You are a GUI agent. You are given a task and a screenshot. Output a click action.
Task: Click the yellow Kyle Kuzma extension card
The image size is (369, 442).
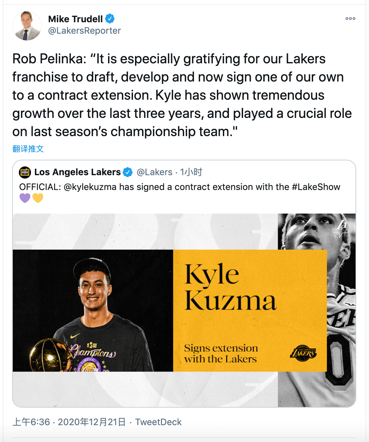click(250, 311)
